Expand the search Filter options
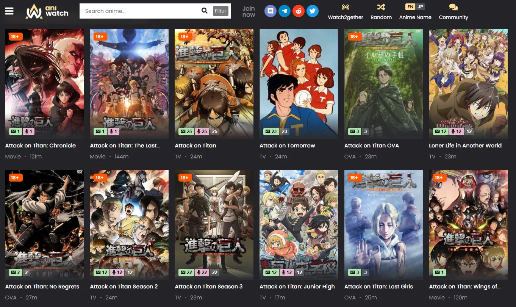 [x=220, y=11]
